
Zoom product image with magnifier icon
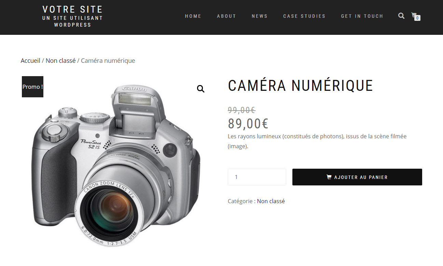(200, 89)
